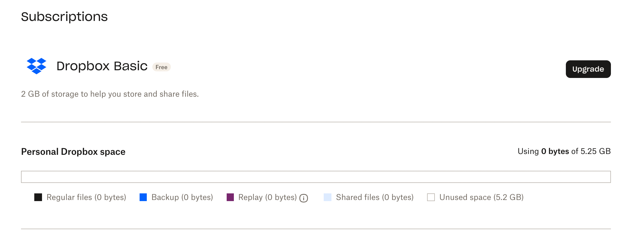Click the Regular files (0 bytes) label
Image resolution: width=638 pixels, height=238 pixels.
point(86,197)
